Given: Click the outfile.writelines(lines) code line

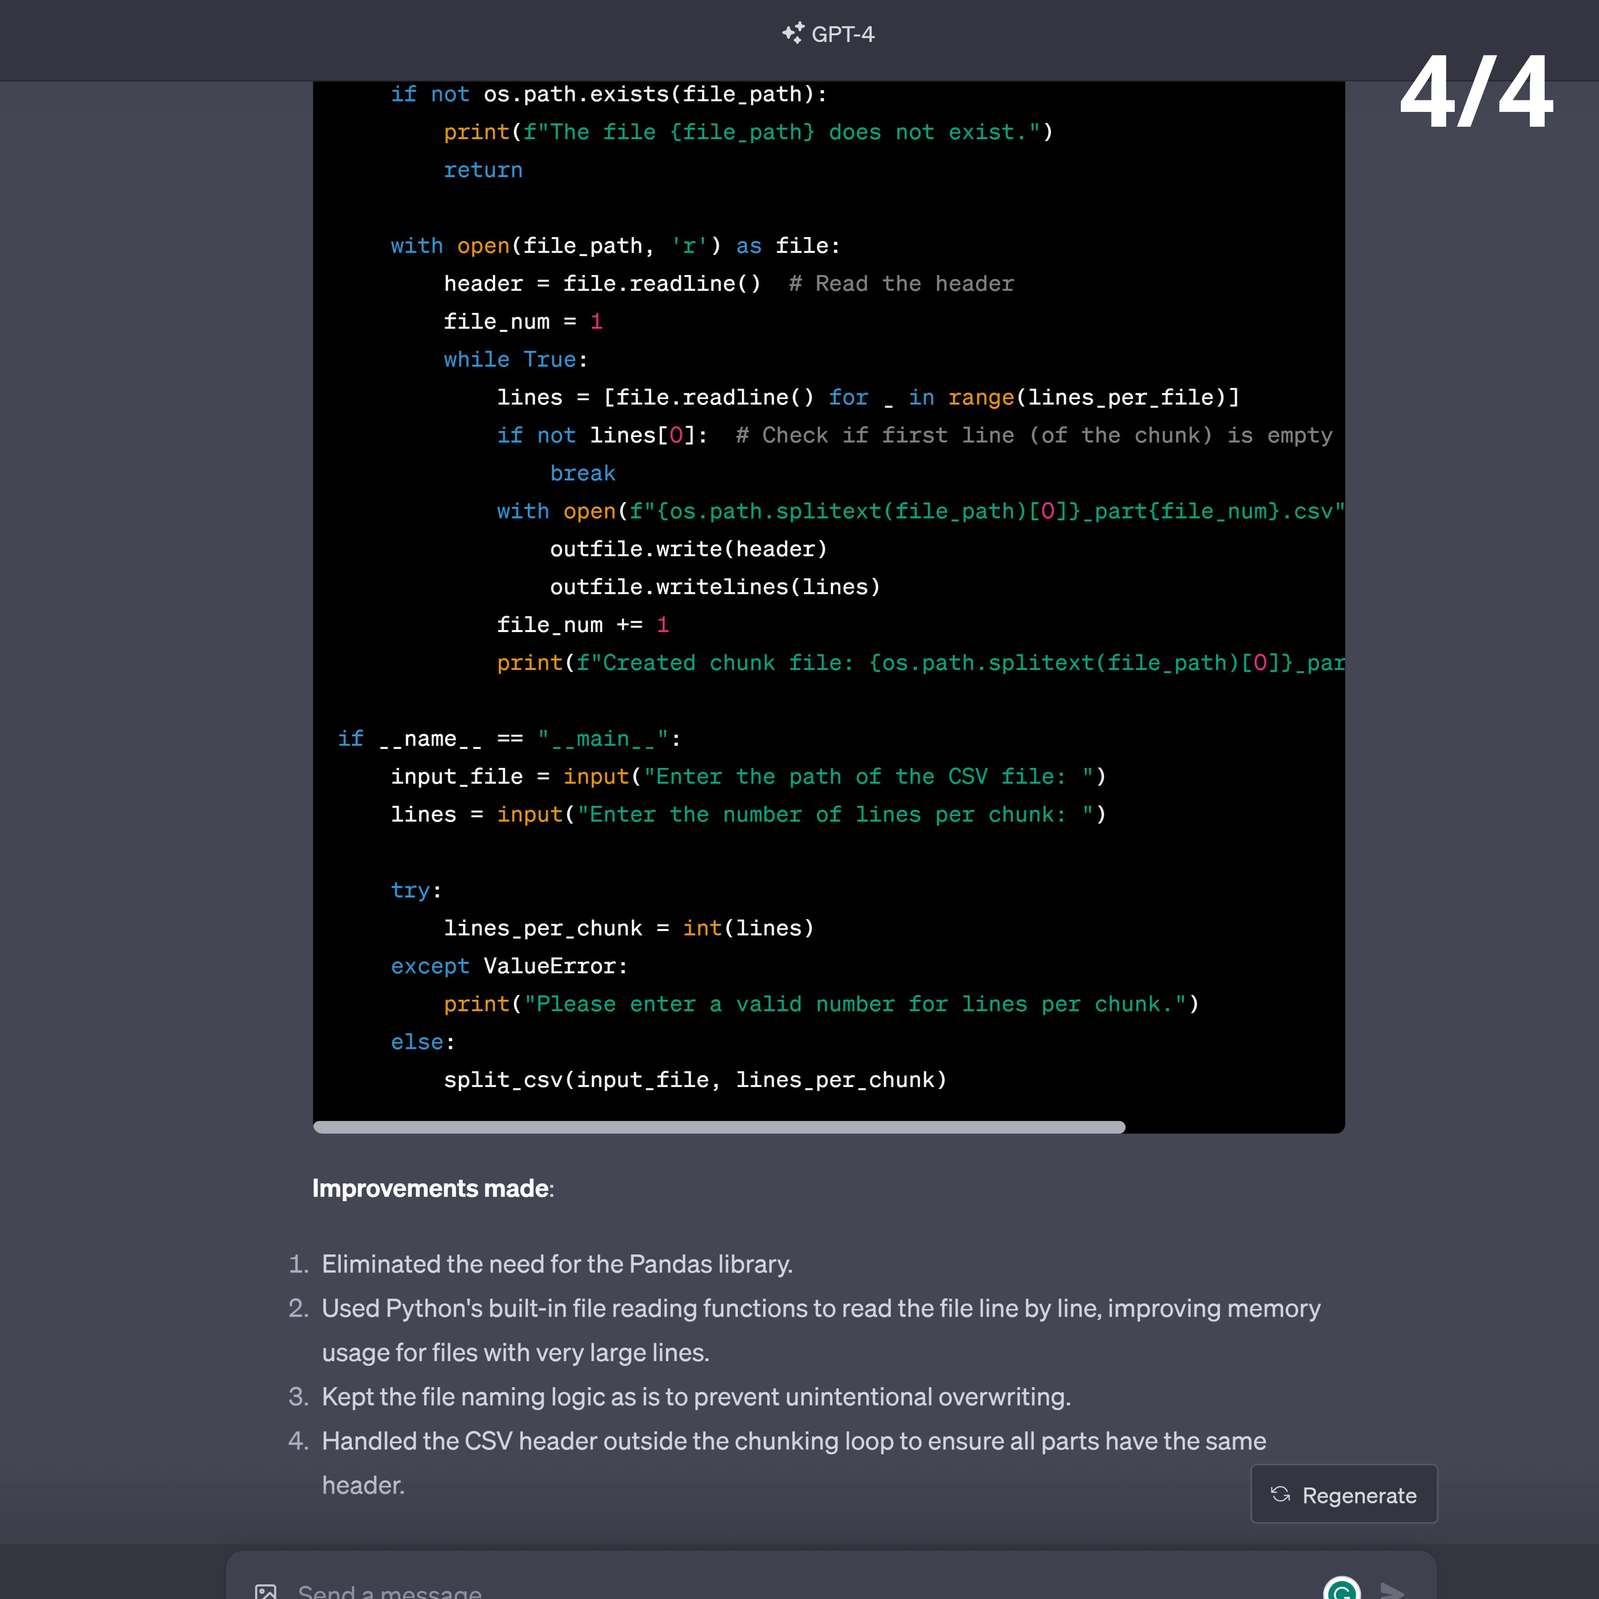Looking at the screenshot, I should coord(714,587).
